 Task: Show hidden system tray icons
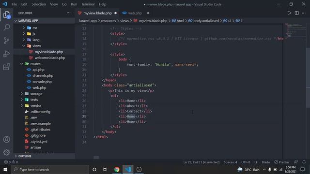[264, 170]
